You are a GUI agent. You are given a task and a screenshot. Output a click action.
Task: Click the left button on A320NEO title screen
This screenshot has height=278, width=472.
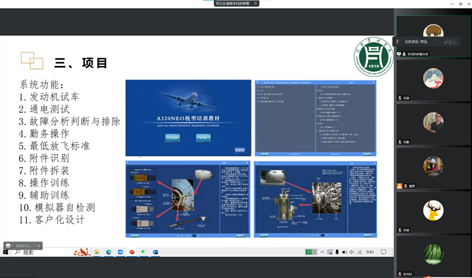pos(172,138)
